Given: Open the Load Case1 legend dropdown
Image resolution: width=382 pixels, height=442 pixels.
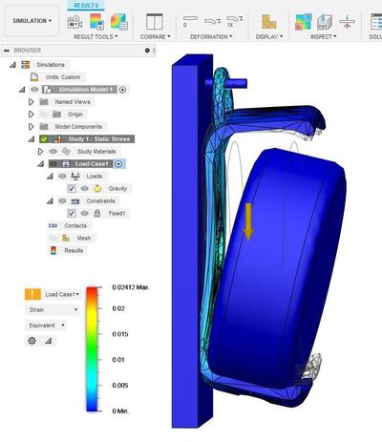Looking at the screenshot, I should (62, 294).
